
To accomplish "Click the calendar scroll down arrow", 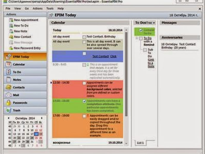I will click(x=126, y=143).
